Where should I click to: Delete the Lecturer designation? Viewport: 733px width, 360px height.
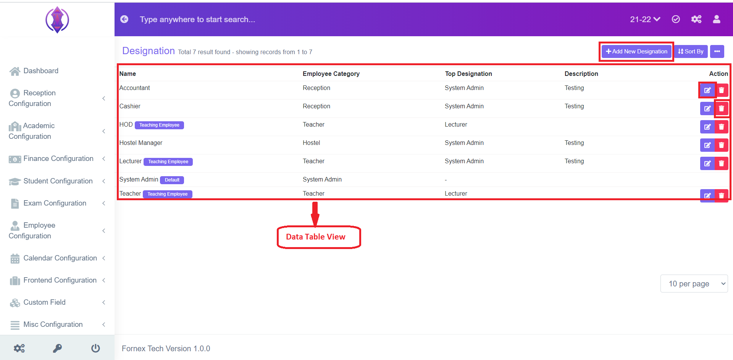(x=721, y=164)
